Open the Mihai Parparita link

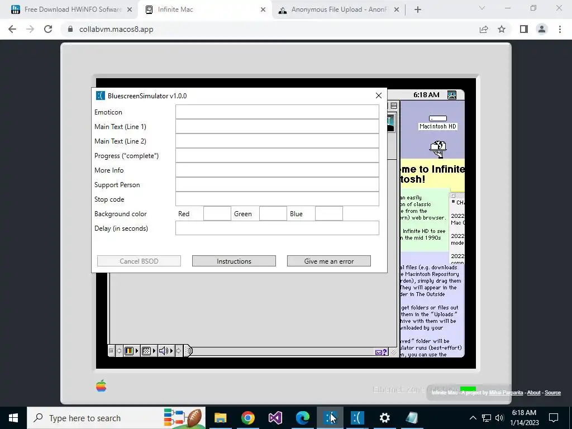click(x=506, y=393)
